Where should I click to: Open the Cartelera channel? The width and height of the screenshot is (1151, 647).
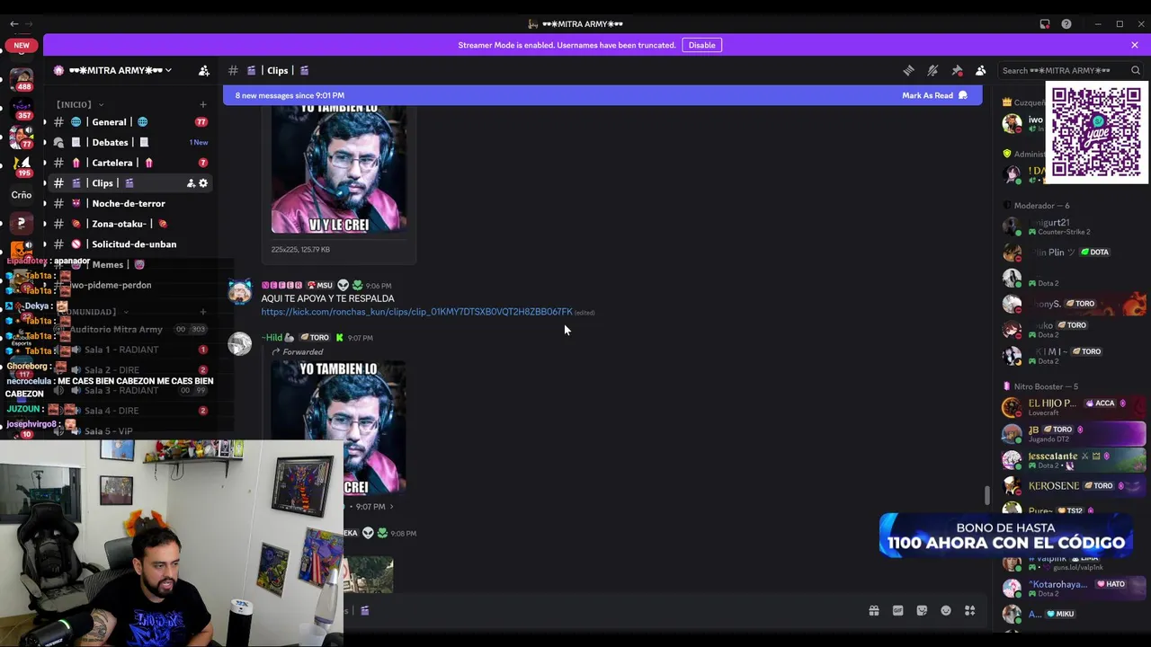[x=129, y=163]
